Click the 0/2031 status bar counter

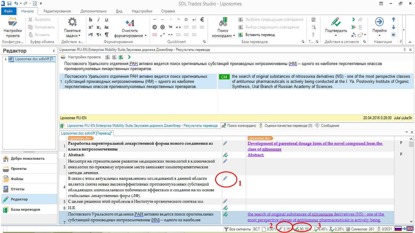coord(385,229)
